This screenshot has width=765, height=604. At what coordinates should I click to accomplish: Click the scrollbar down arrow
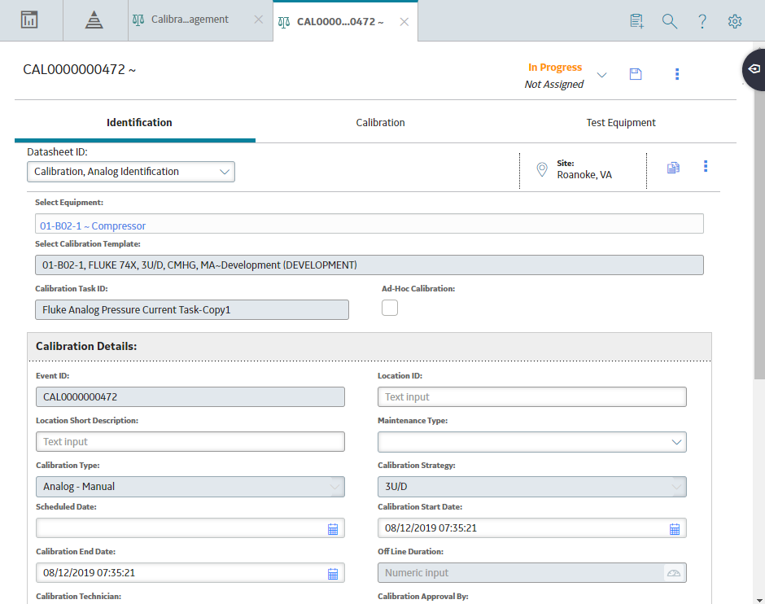point(759,600)
